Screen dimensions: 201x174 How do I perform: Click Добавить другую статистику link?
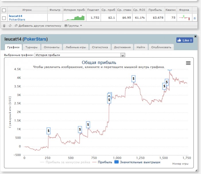40,26
